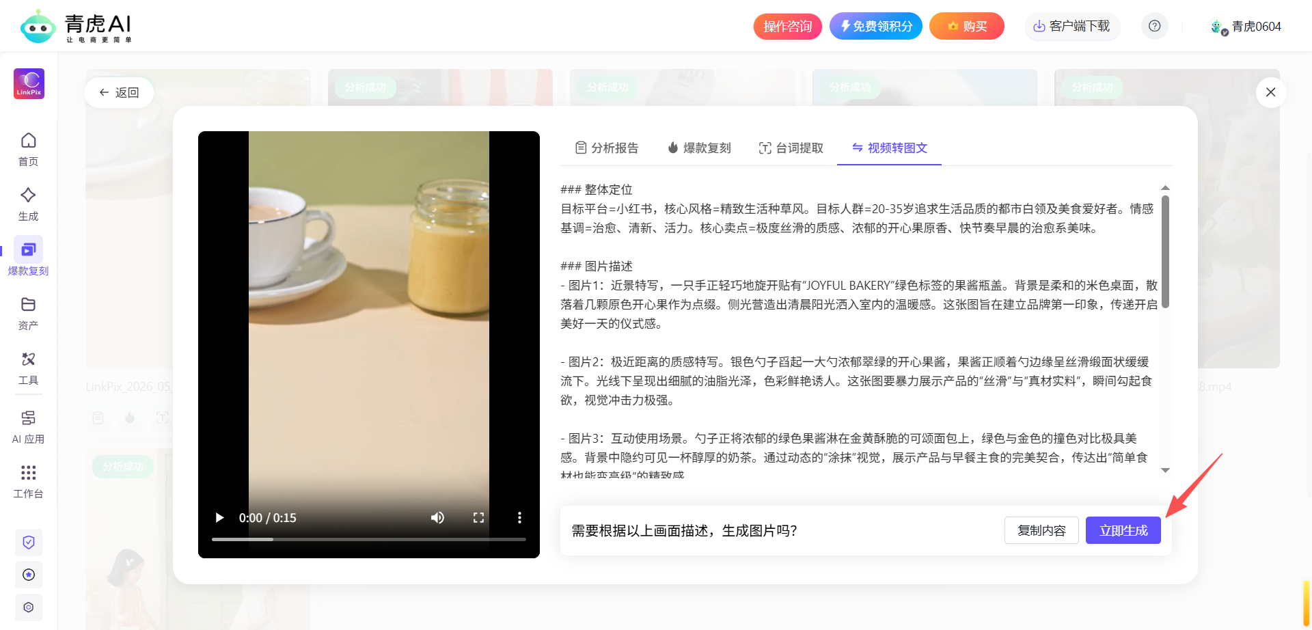Open the LinkPix app icon
Image resolution: width=1312 pixels, height=630 pixels.
tap(29, 83)
